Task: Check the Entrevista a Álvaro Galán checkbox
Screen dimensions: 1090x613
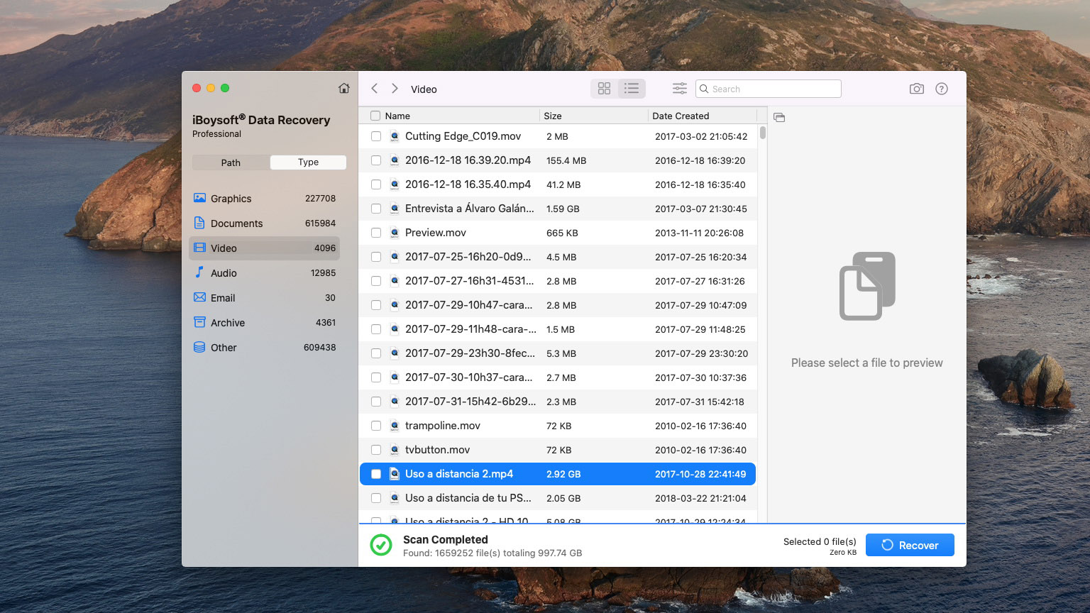Action: click(376, 209)
